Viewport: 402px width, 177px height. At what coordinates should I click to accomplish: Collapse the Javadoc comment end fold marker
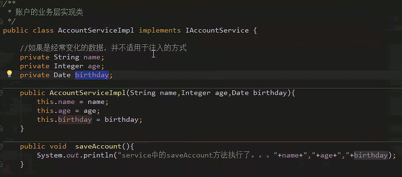click(x=1, y=21)
